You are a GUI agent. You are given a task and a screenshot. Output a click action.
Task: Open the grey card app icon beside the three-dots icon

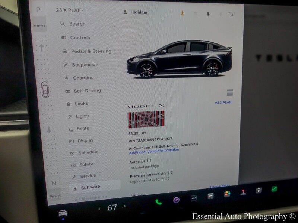click(x=210, y=196)
